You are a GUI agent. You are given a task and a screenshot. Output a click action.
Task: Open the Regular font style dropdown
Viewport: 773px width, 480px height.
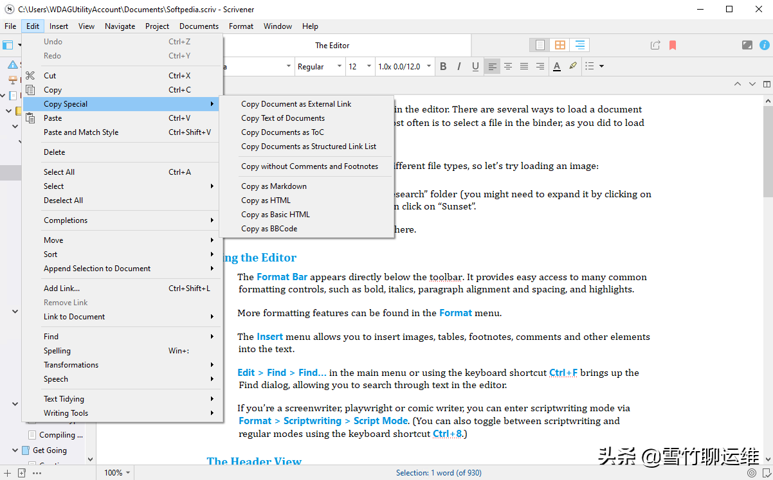[x=320, y=66]
